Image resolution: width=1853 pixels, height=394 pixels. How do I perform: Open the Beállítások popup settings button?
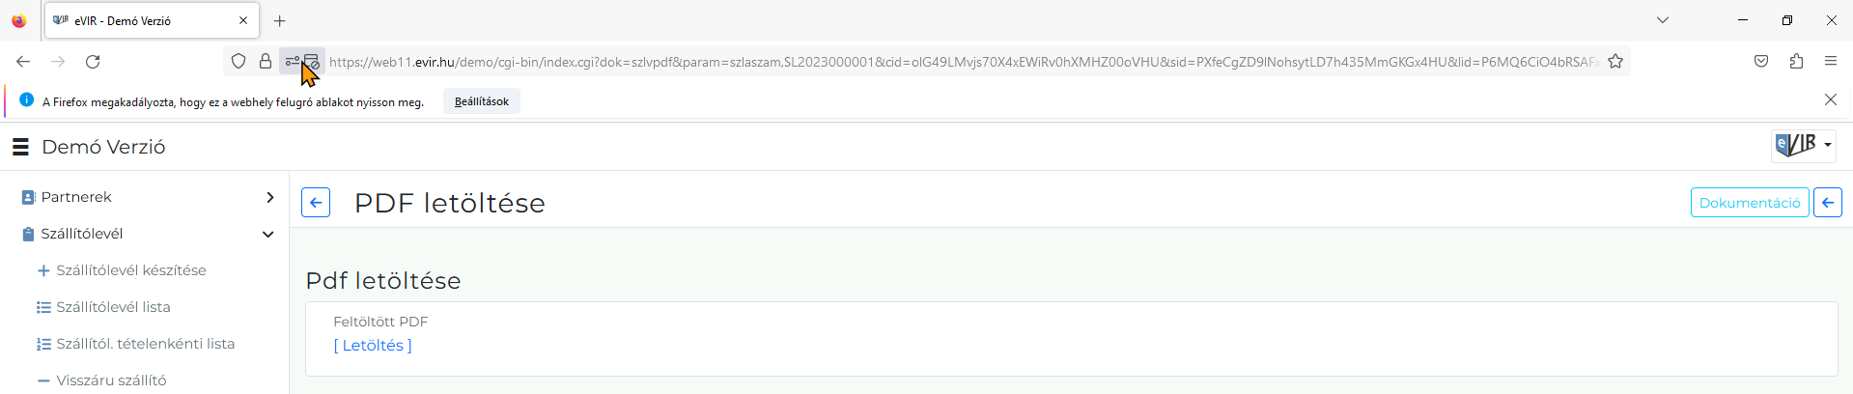[x=482, y=101]
